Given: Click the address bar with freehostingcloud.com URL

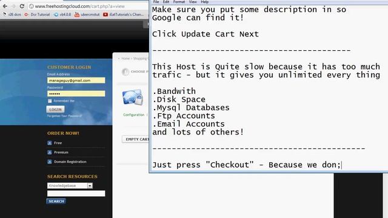Looking at the screenshot, I should pos(88,6).
